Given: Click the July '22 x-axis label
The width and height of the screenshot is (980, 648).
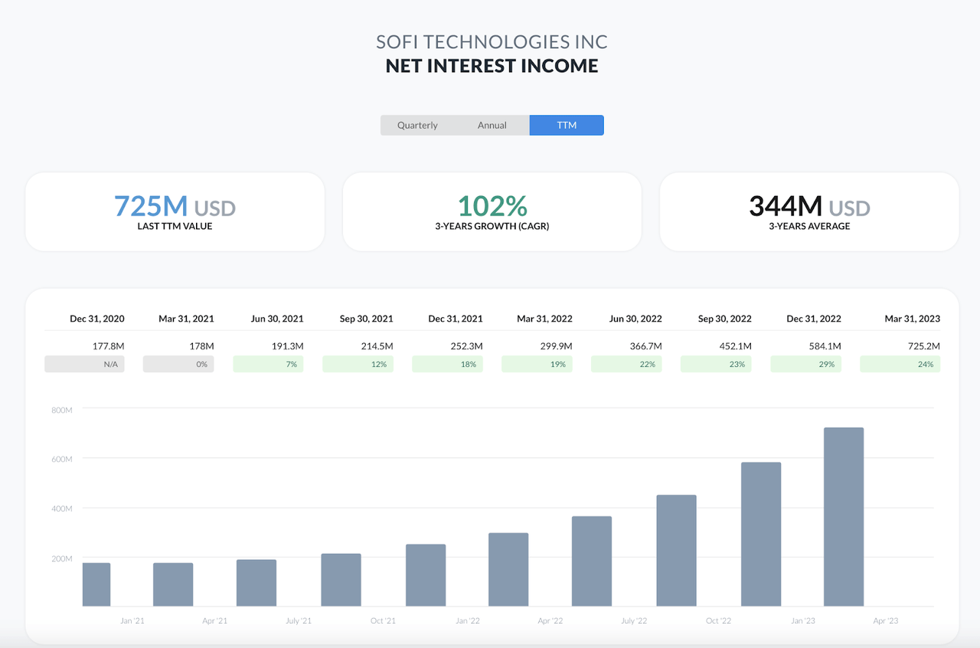Looking at the screenshot, I should point(634,620).
